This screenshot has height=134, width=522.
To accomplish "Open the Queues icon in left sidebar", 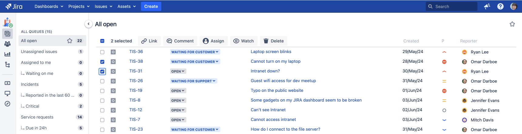I will tap(7, 34).
